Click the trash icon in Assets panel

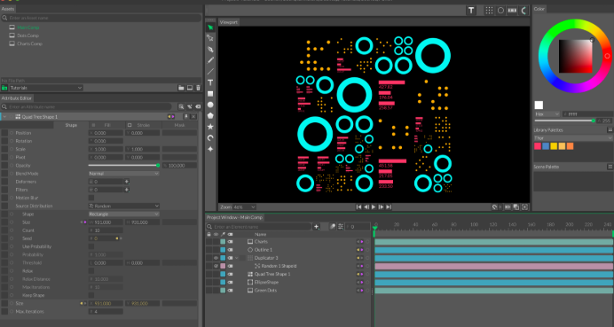[198, 88]
